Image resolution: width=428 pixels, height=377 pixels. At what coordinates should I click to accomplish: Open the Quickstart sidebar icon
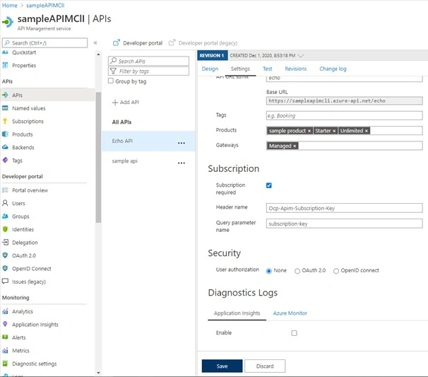5,52
